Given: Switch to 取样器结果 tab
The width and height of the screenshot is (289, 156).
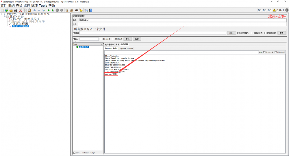Looking at the screenshot, I should pos(109,44).
